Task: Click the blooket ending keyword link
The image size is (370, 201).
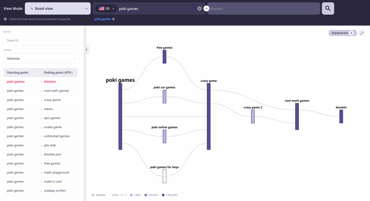Action: tap(50, 81)
